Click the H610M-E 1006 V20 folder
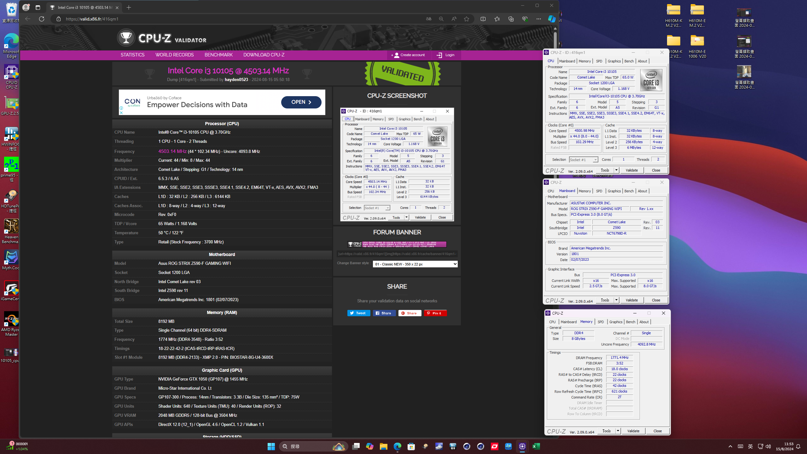Screen dimensions: 807x454 pos(697,47)
